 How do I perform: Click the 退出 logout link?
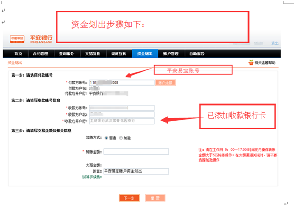(275, 43)
